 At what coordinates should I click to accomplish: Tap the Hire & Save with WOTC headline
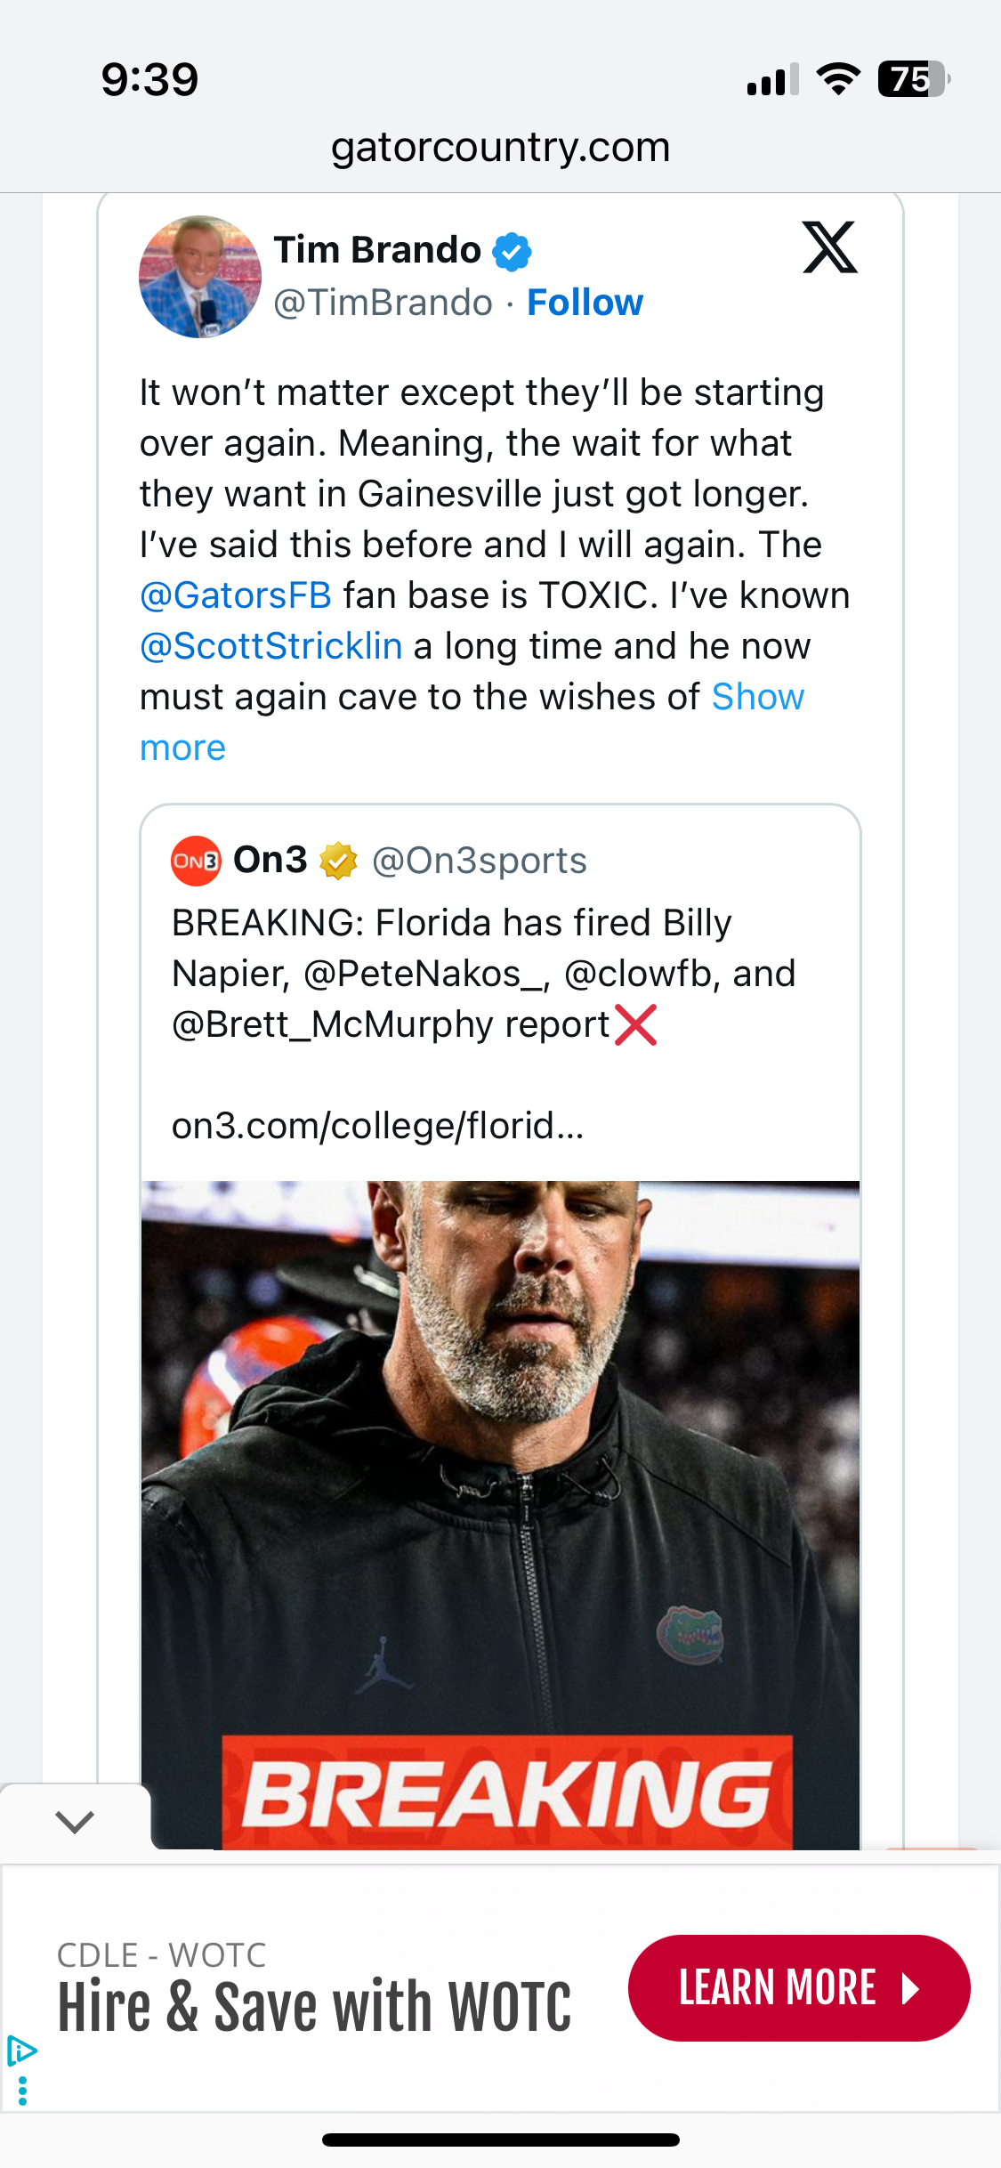pyautogui.click(x=314, y=2007)
